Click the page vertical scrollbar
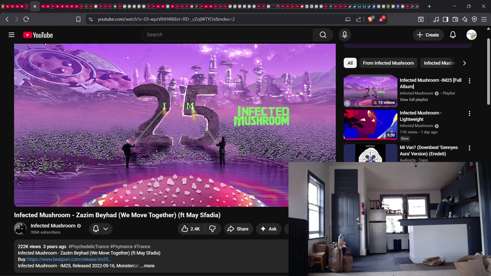 (x=488, y=71)
